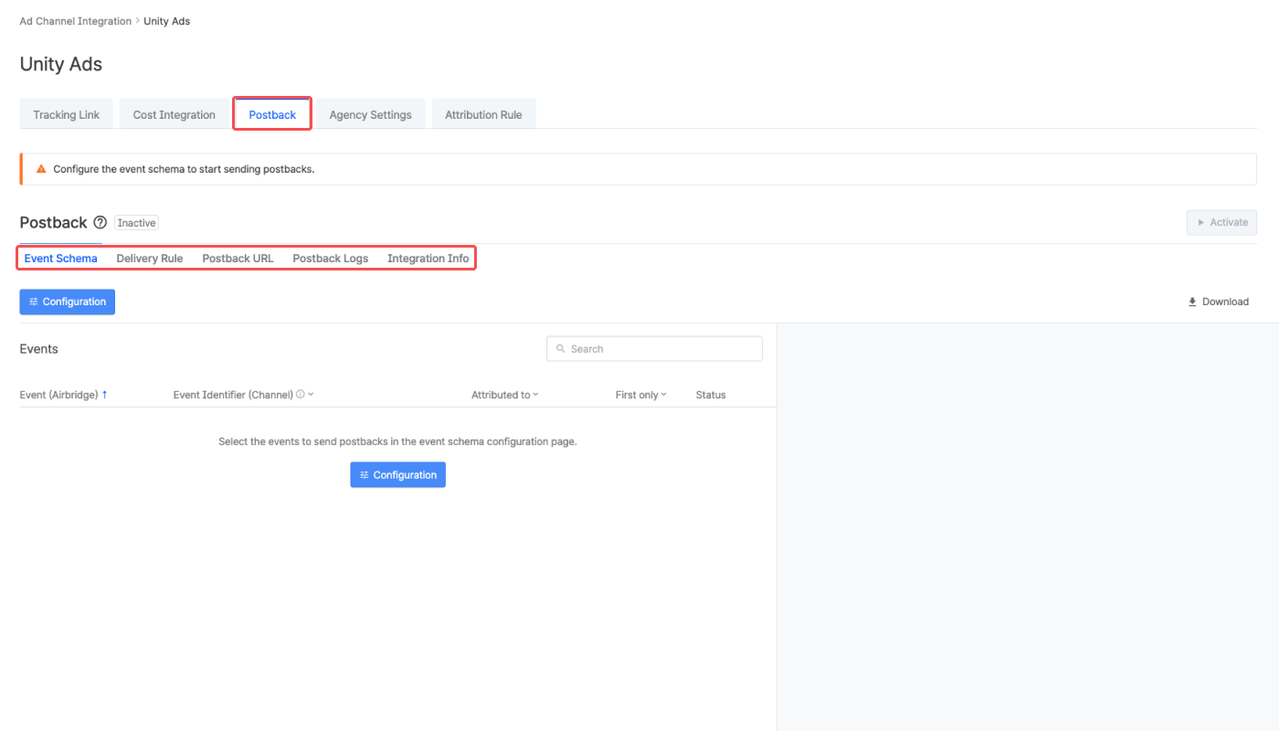The width and height of the screenshot is (1279, 731).
Task: Go to the Agency Settings tab
Action: click(x=371, y=114)
